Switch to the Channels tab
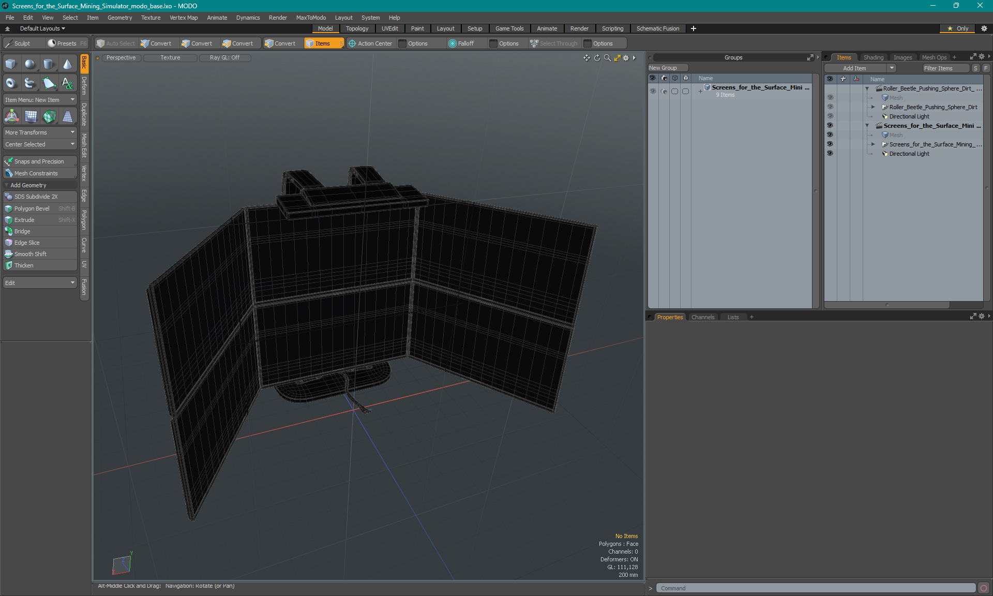The image size is (993, 596). [x=702, y=317]
